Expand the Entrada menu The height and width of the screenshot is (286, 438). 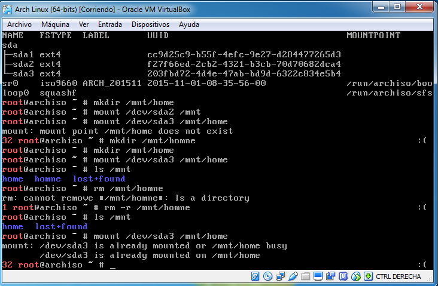tap(109, 24)
